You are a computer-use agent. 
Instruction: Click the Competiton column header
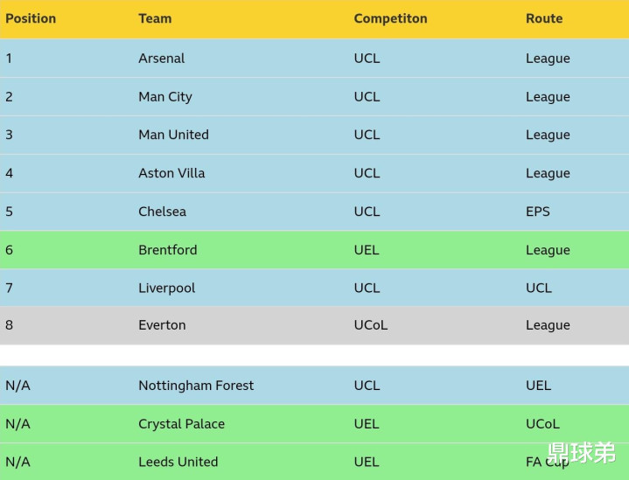pos(390,18)
